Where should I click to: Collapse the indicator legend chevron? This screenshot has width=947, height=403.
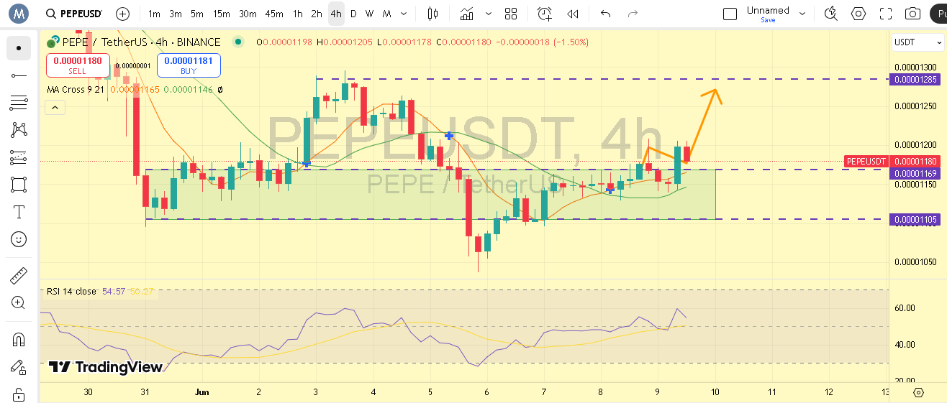(55, 108)
